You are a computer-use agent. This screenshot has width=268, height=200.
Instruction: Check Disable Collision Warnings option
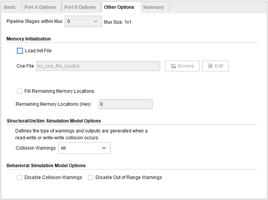click(19, 177)
